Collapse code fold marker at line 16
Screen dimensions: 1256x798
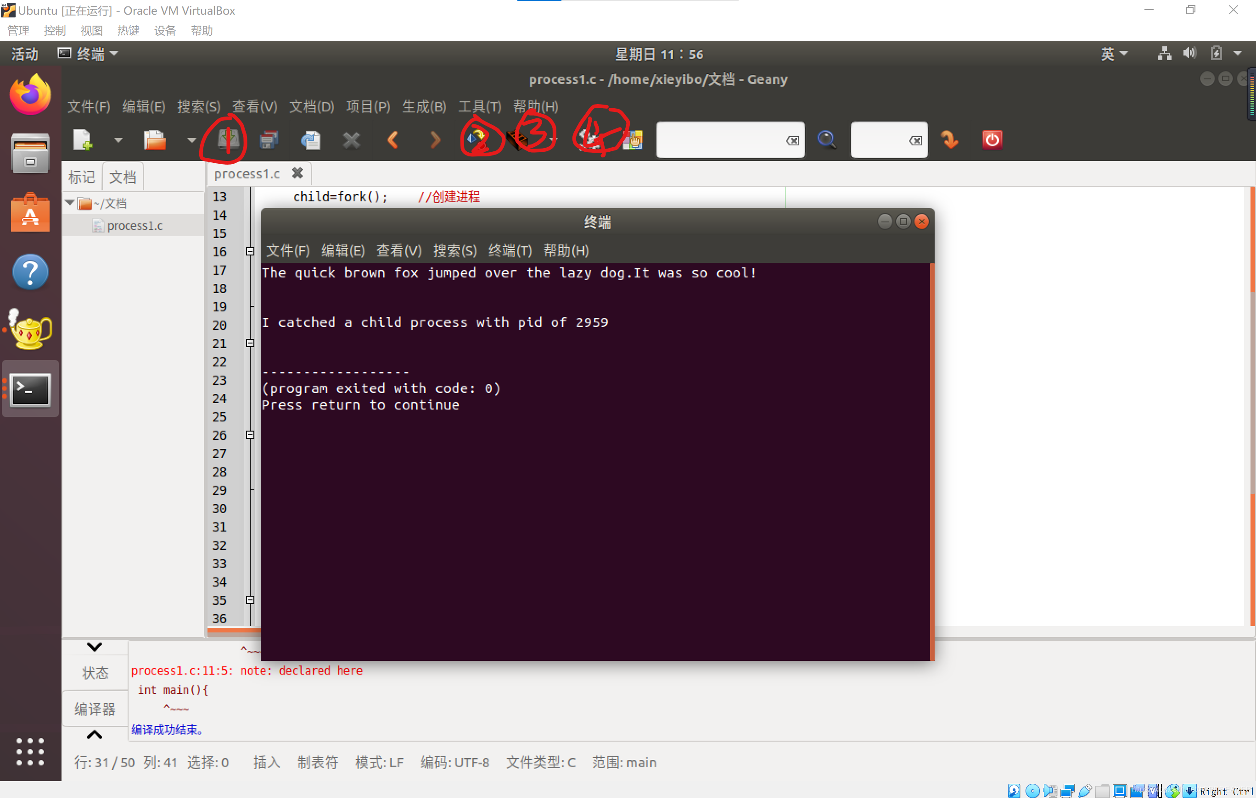pyautogui.click(x=250, y=252)
